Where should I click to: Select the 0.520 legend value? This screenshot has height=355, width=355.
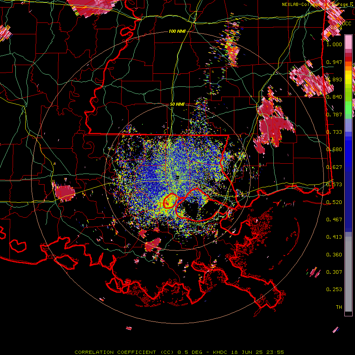pos(334,202)
